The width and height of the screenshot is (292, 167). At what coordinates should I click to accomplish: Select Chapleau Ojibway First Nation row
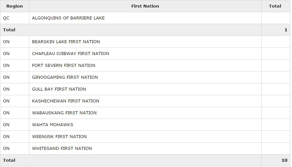pos(71,54)
